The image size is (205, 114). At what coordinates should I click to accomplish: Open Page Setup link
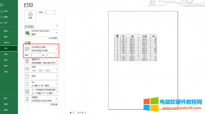click(54, 104)
